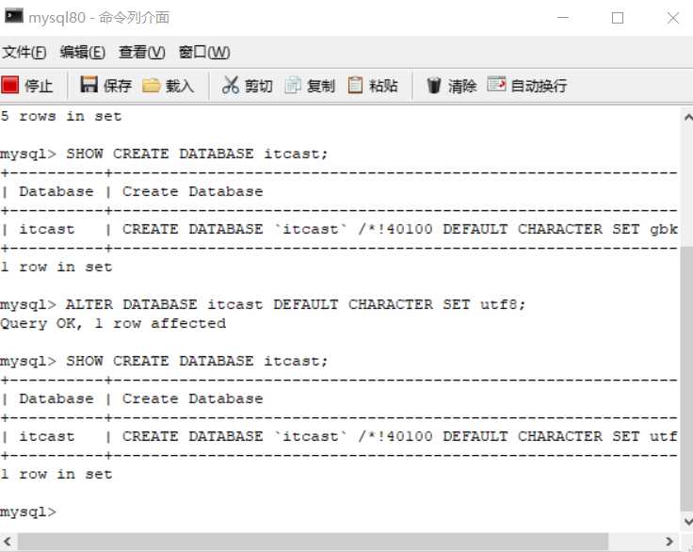Click the 粘贴 label in toolbar

click(x=383, y=86)
